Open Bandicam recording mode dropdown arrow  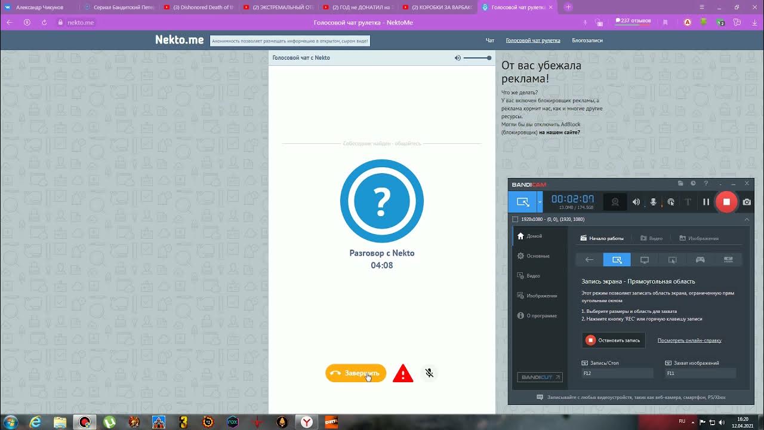[x=540, y=202]
